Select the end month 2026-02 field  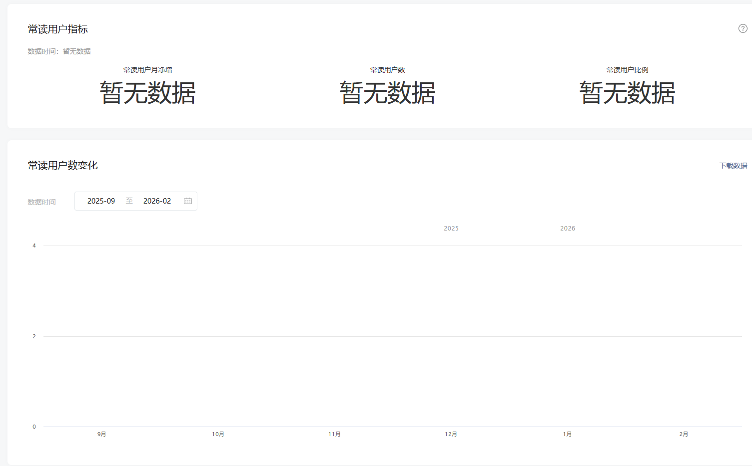pos(157,201)
